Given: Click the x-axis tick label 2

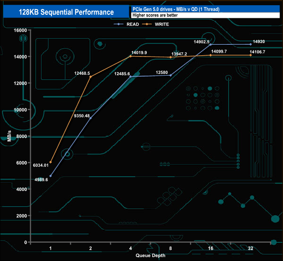Looking at the screenshot, I should 91,248.
